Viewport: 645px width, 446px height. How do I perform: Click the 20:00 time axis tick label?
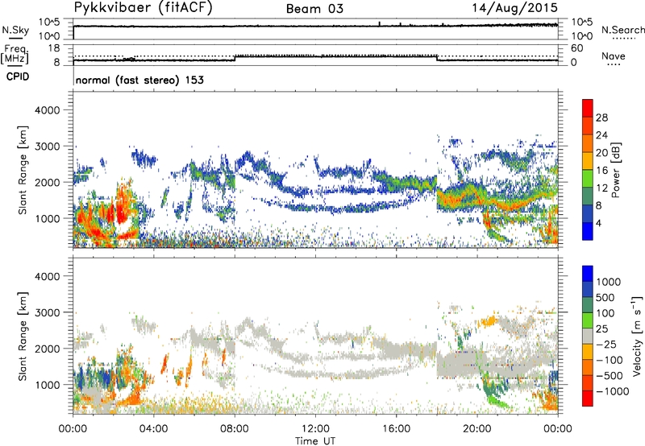click(x=477, y=429)
